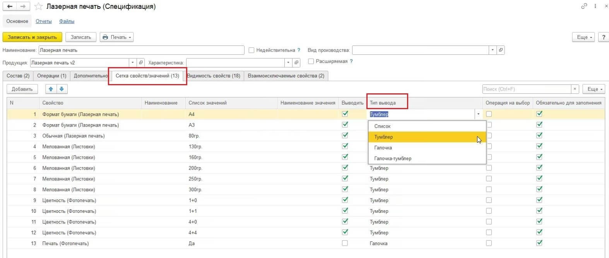
Task: Open the Продукция item card icon
Action: pos(141,62)
